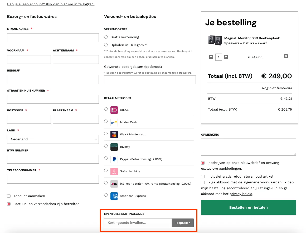Select the Visa / Mastercard icon
Viewport: 306px width, 233px height.
(114, 134)
